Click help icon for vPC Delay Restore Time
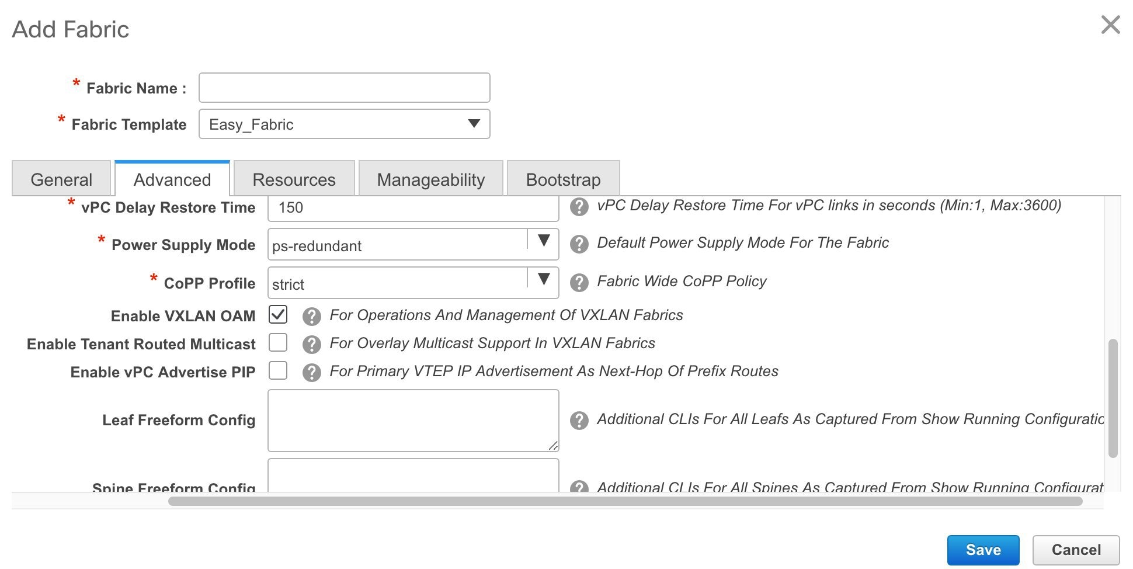This screenshot has height=569, width=1133. pyautogui.click(x=579, y=207)
